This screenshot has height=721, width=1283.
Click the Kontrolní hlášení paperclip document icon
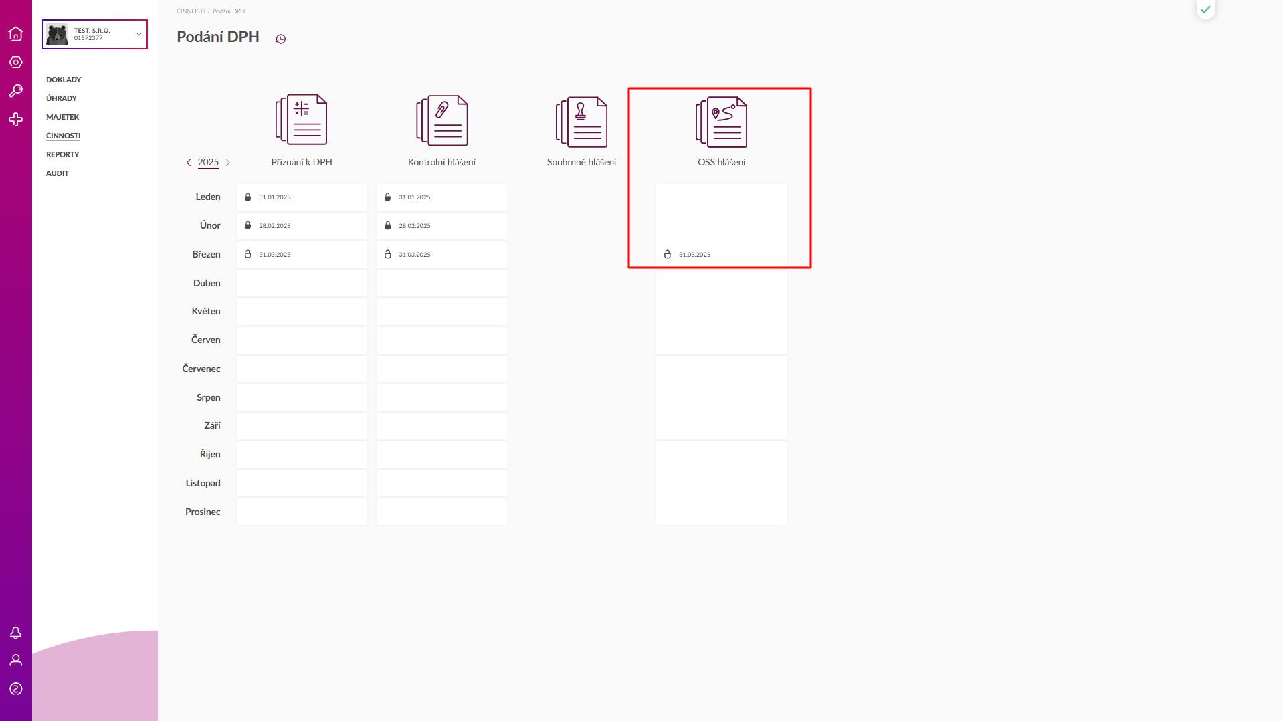441,120
